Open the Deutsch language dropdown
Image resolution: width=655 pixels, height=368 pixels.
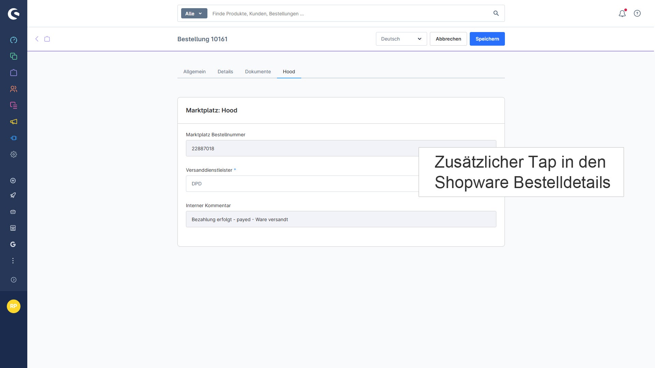click(x=401, y=39)
